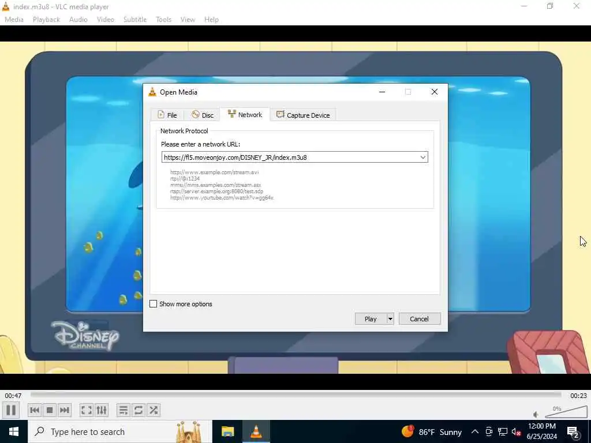
Task: Click the Meet Now tray icon
Action: tap(489, 431)
